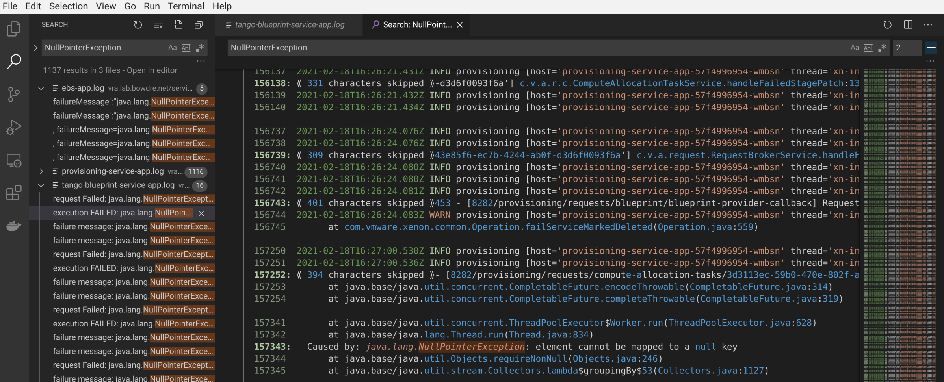Open the Go menu
The height and width of the screenshot is (382, 944).
pos(130,6)
